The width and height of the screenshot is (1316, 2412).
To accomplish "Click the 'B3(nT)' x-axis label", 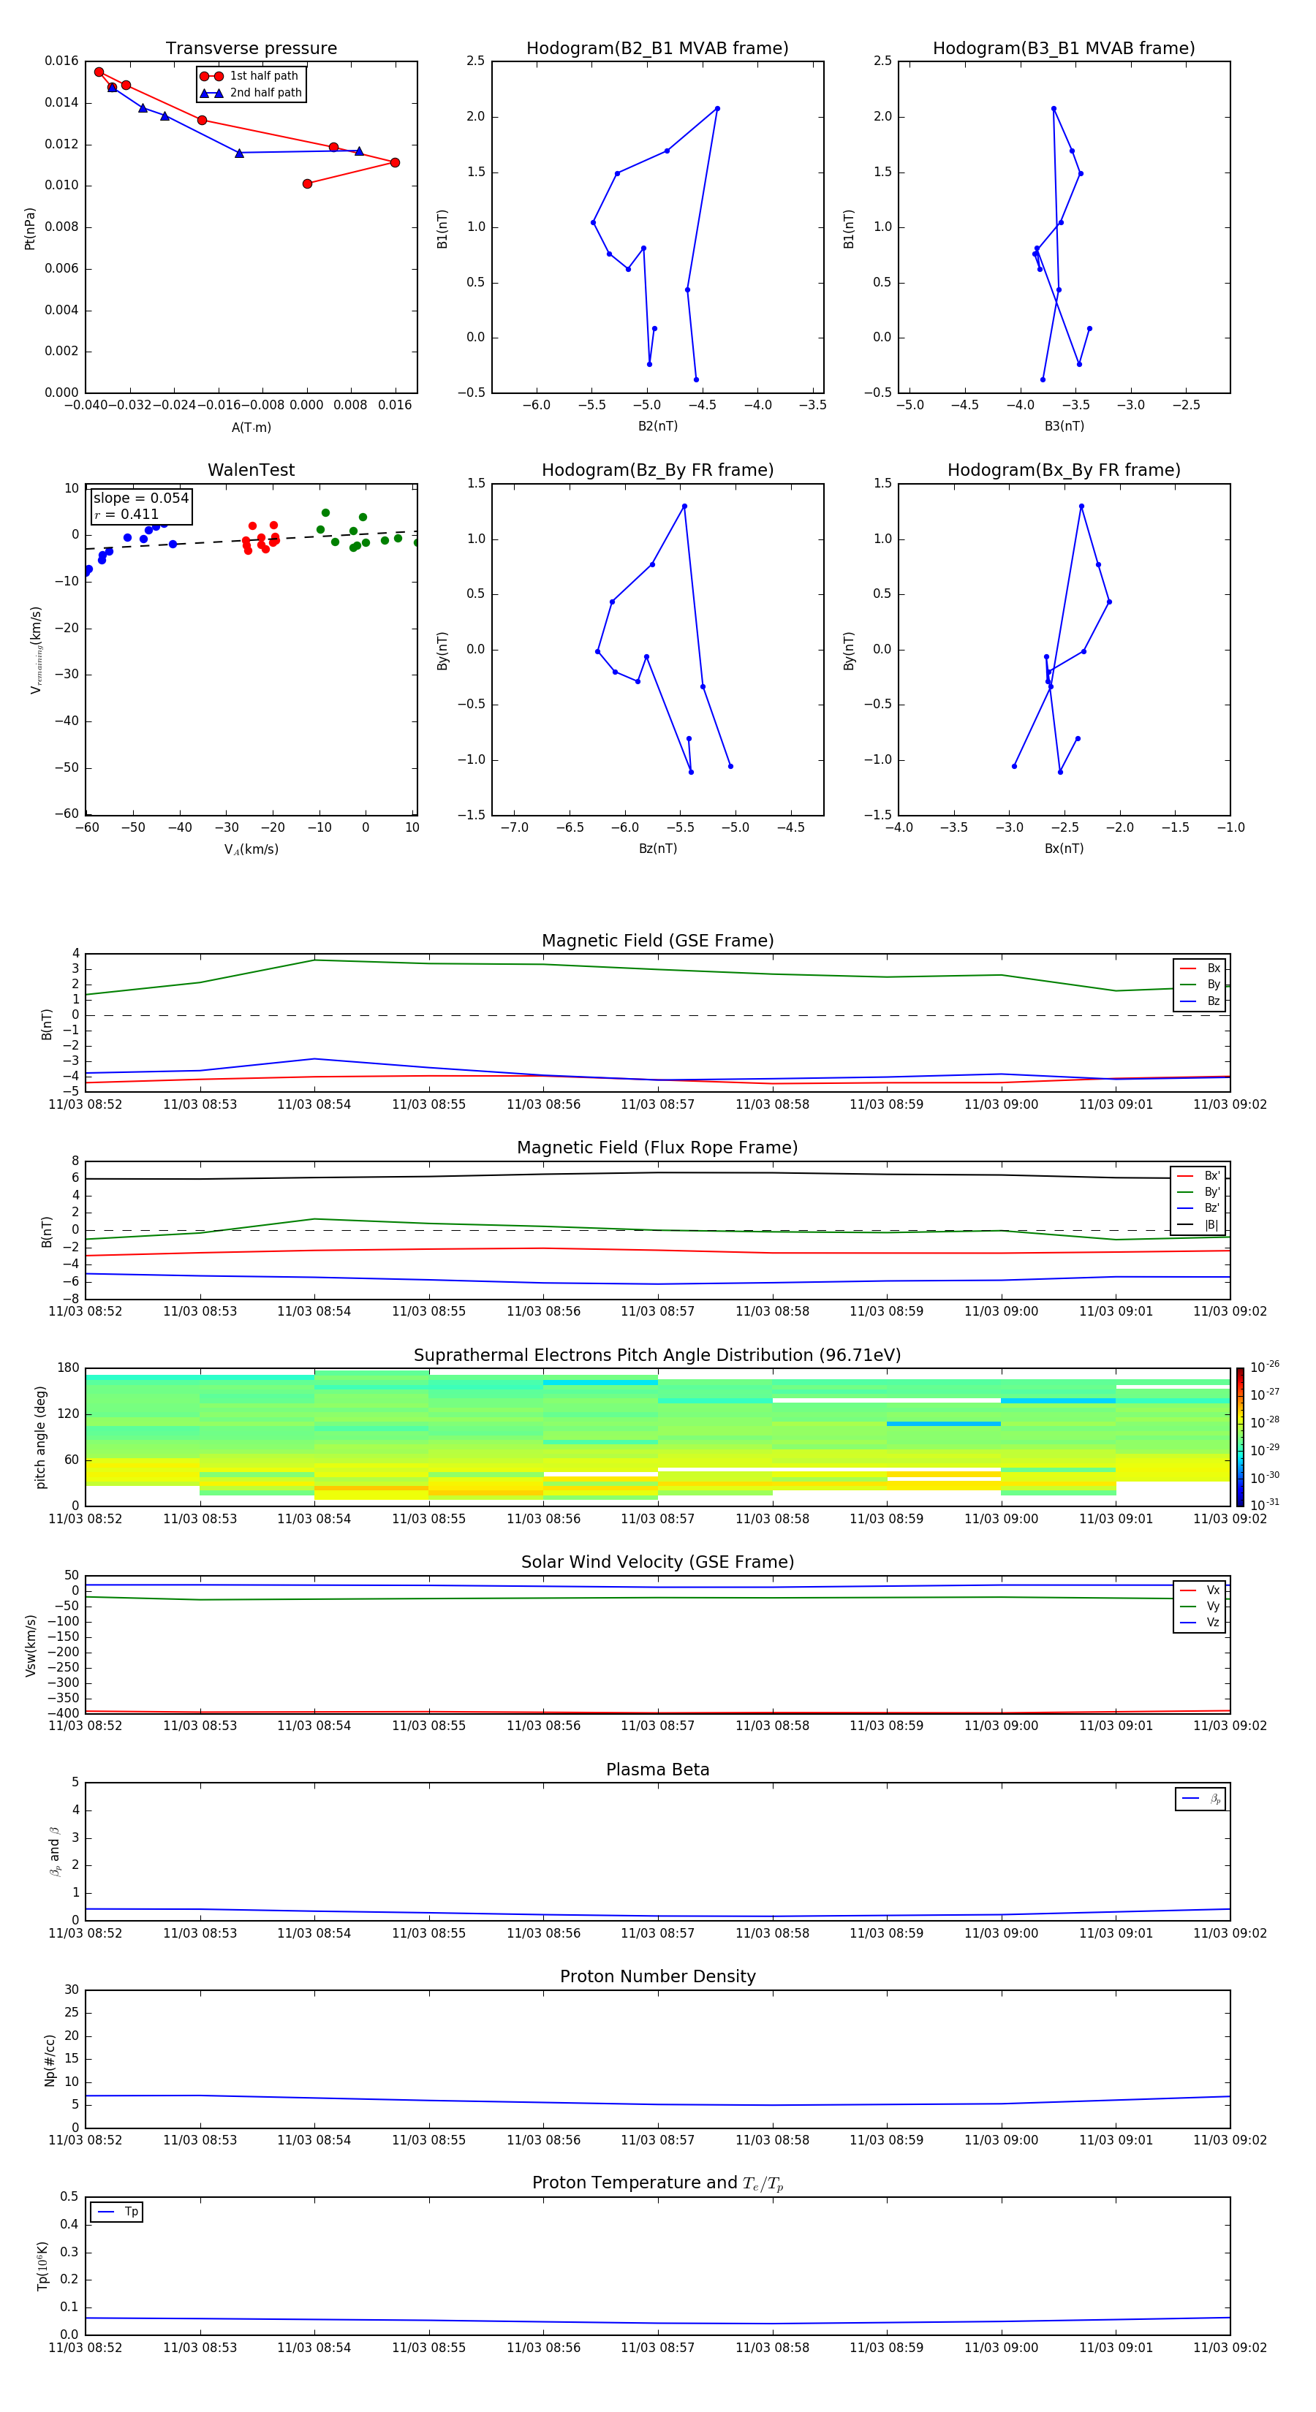I will coord(1064,426).
